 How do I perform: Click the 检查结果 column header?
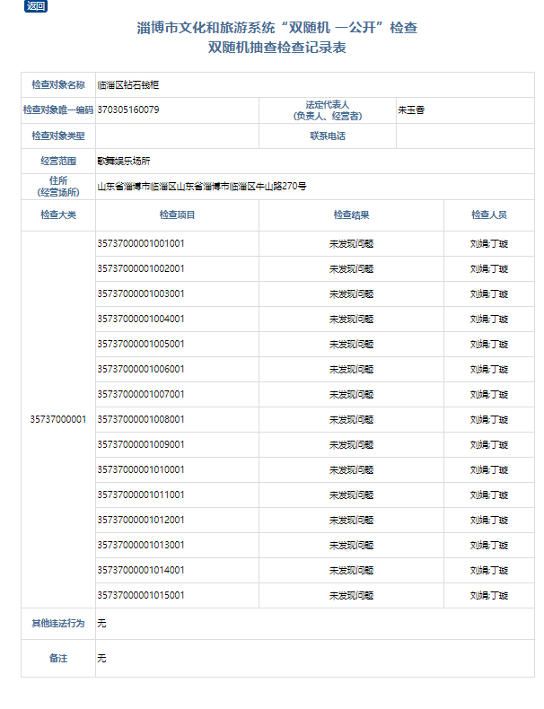(x=351, y=215)
